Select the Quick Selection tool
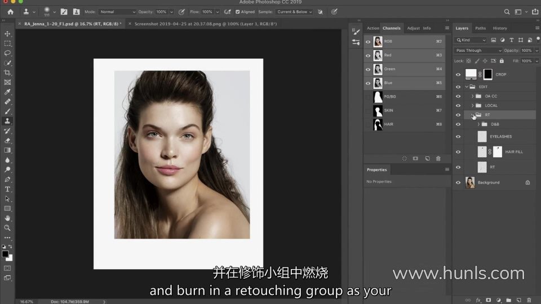Image resolution: width=541 pixels, height=304 pixels. (x=7, y=62)
